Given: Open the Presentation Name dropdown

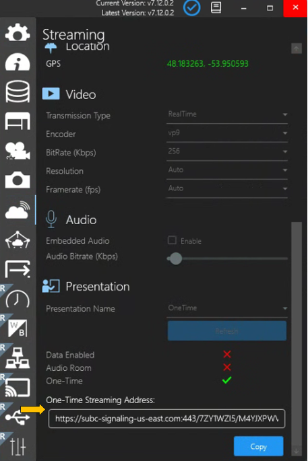Looking at the screenshot, I should tap(227, 308).
